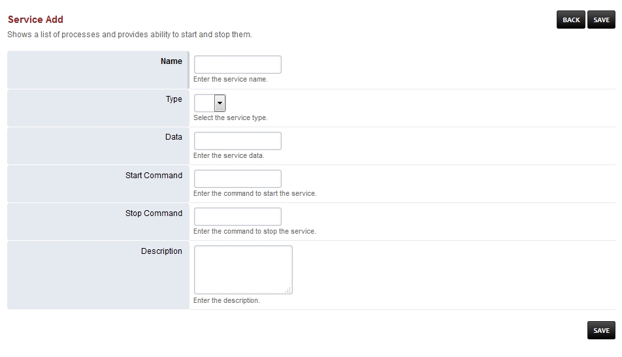Click the BACK button
Screen dimensions: 622x357
tap(571, 20)
